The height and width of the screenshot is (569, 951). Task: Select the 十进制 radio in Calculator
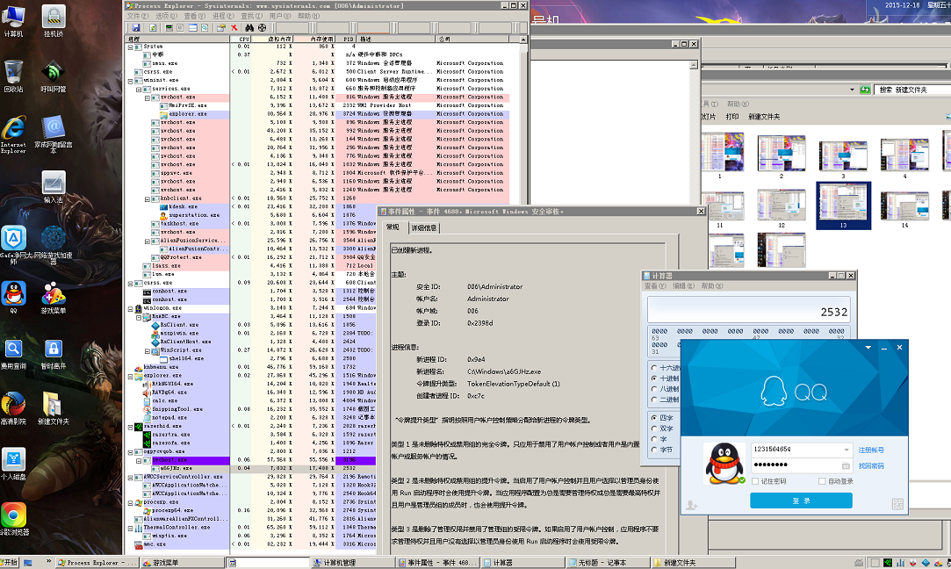[654, 378]
